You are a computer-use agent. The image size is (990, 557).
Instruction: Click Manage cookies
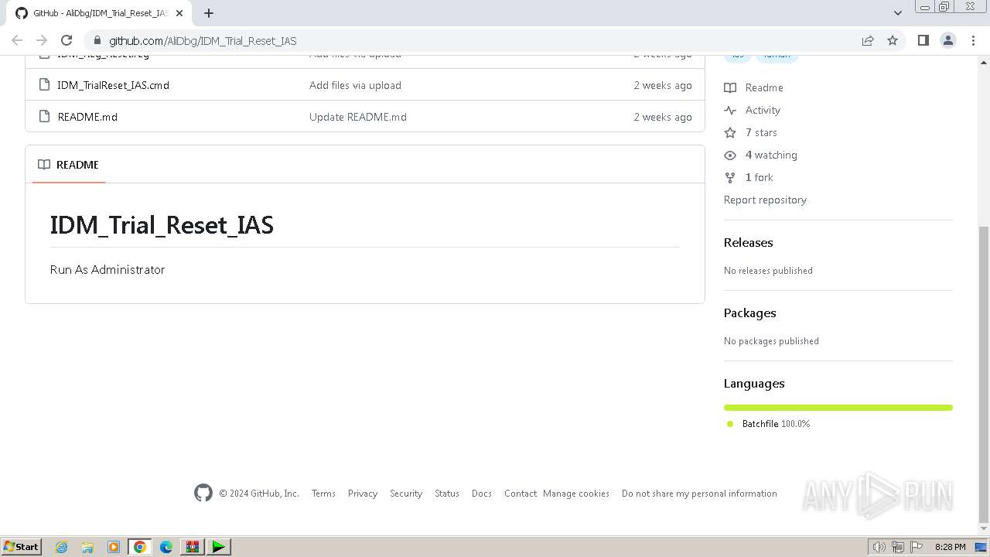[x=576, y=494]
